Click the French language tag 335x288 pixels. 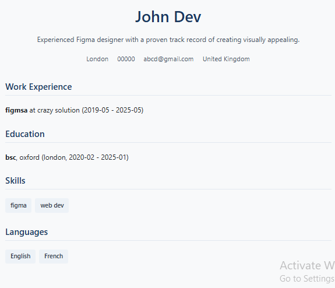[54, 256]
